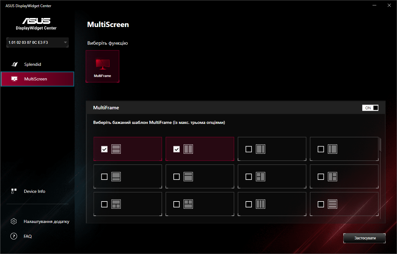The height and width of the screenshot is (254, 397).
Task: Click the large-top small-bottom rows layout icon
Action: [x=116, y=177]
